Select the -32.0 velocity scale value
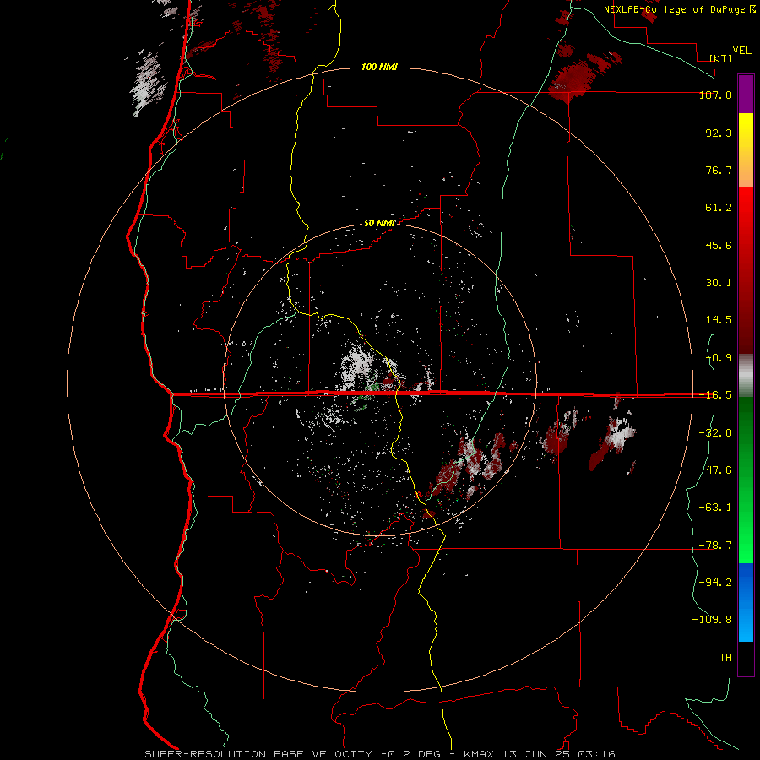 715,433
